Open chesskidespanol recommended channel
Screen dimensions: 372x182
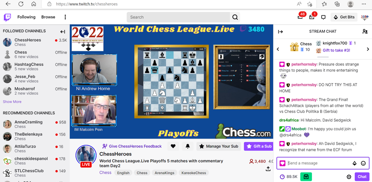coord(35,161)
